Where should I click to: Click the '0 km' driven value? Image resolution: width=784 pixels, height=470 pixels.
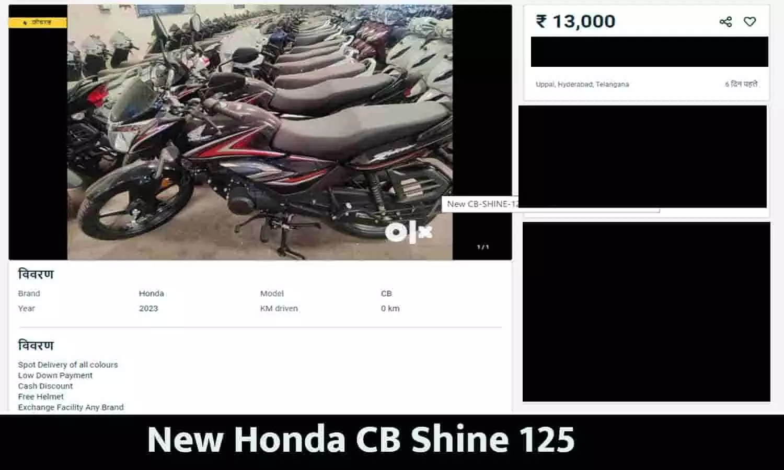[x=390, y=309]
